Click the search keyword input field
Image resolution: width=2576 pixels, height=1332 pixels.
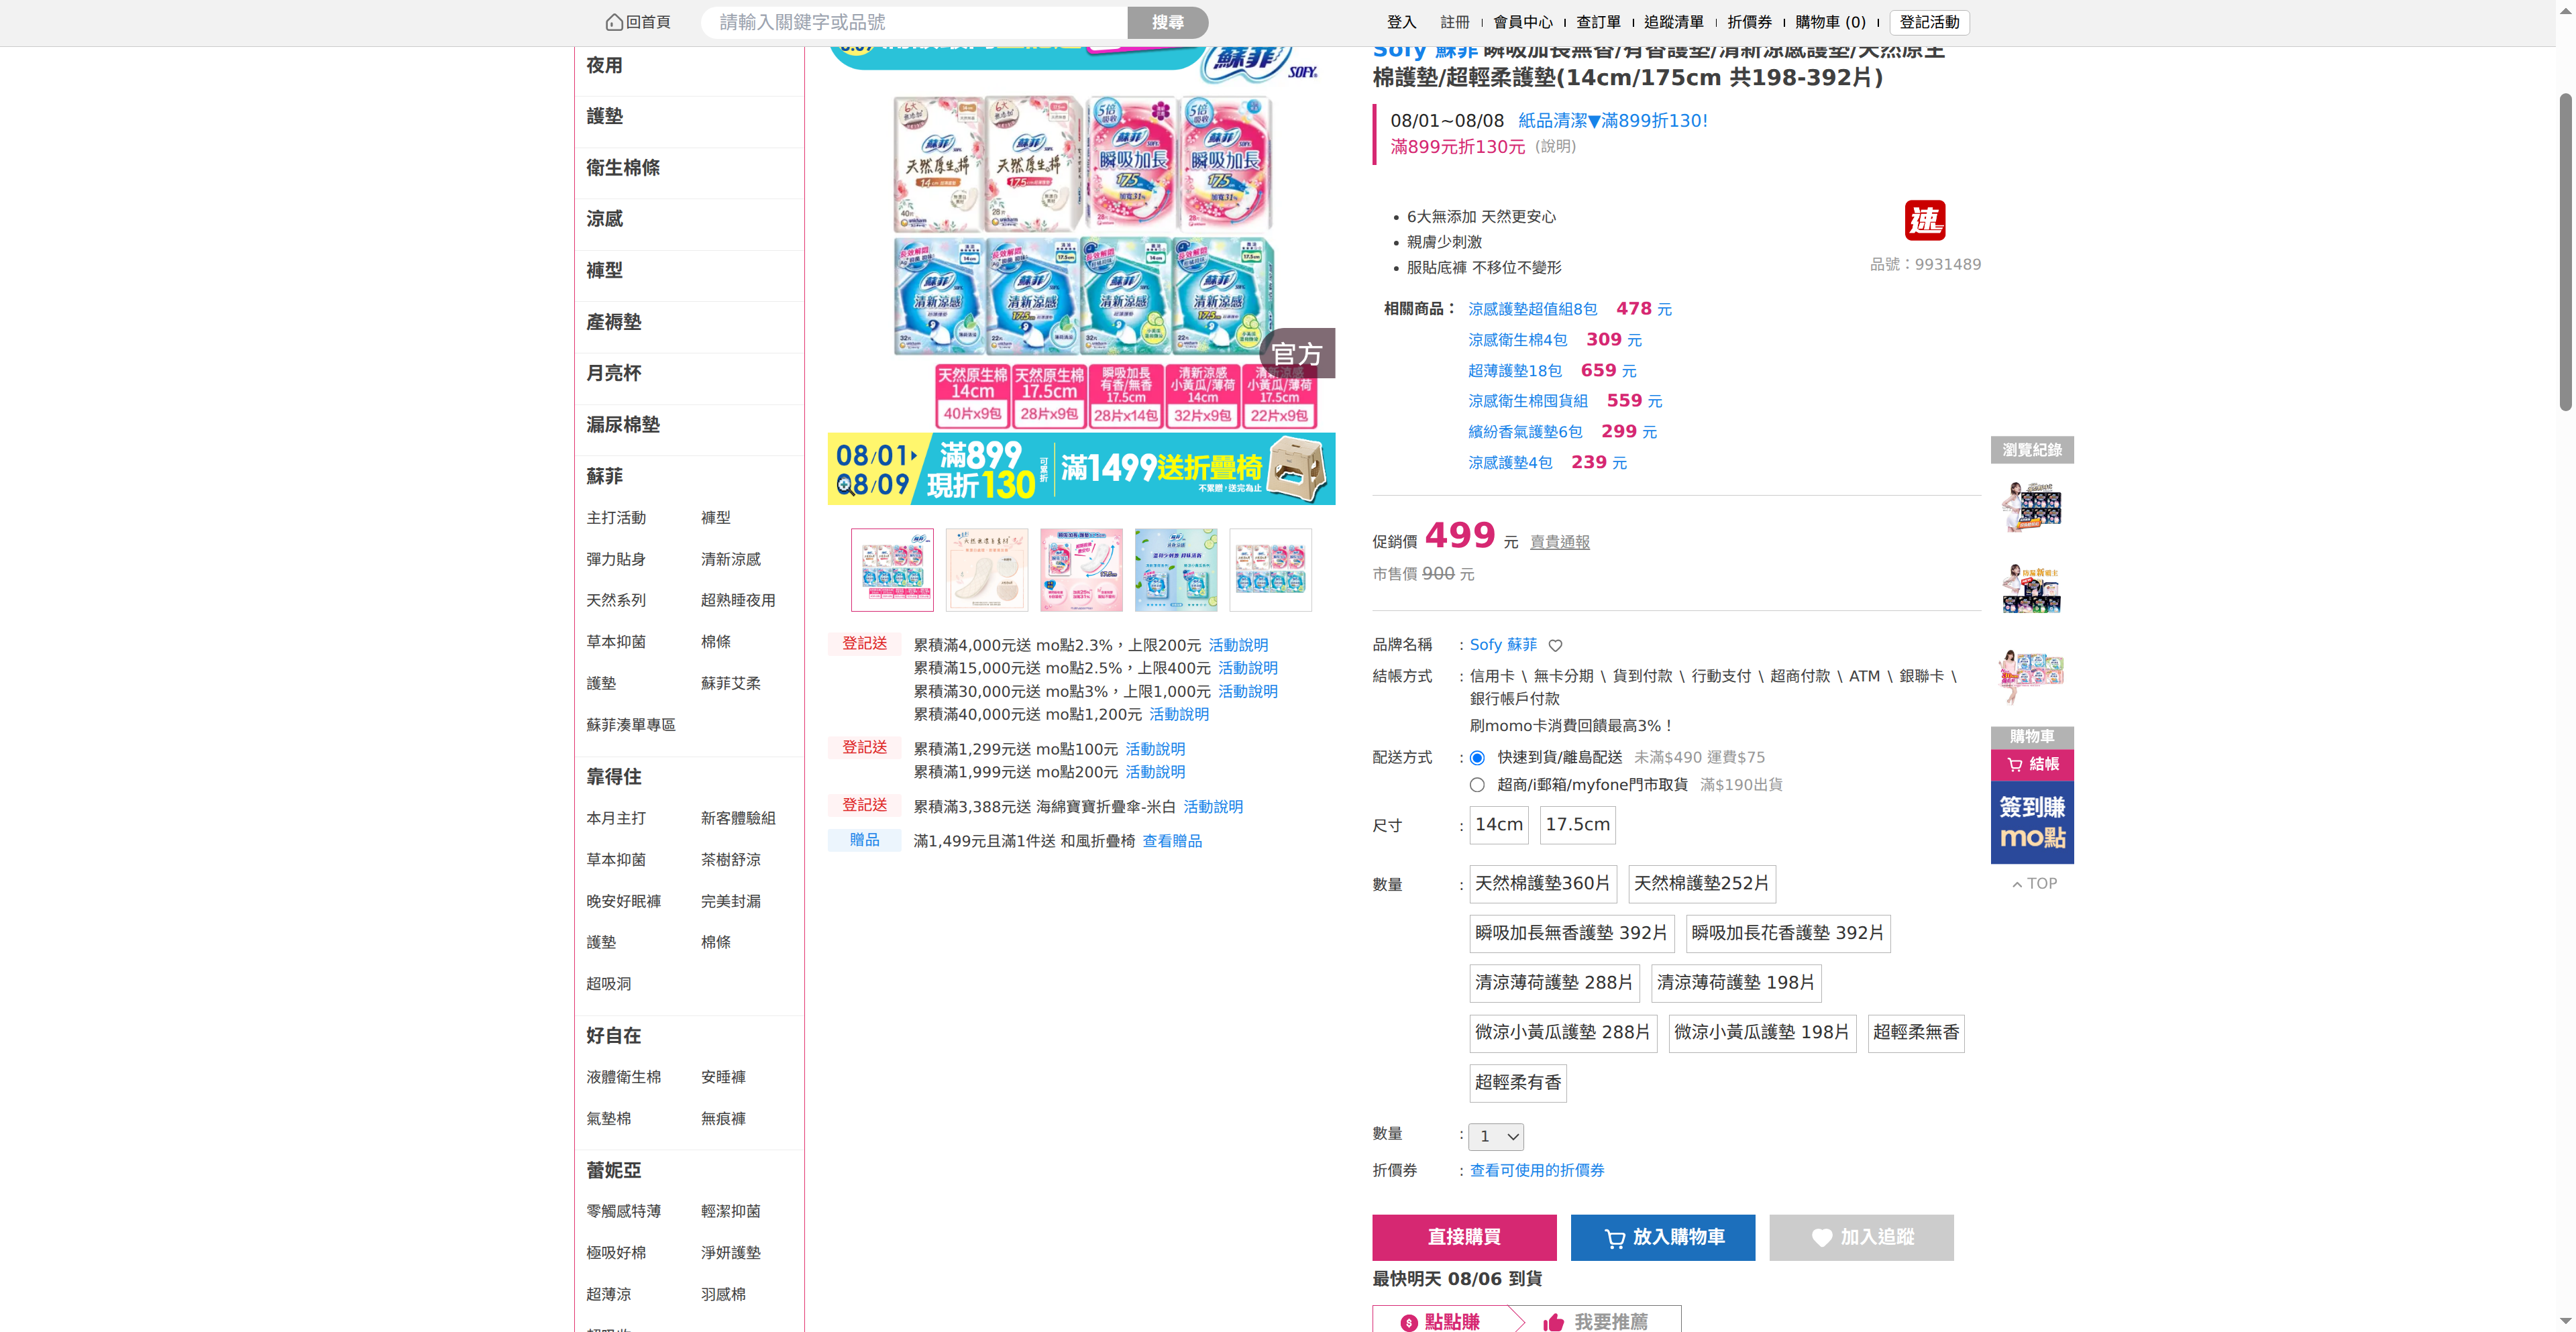(914, 23)
